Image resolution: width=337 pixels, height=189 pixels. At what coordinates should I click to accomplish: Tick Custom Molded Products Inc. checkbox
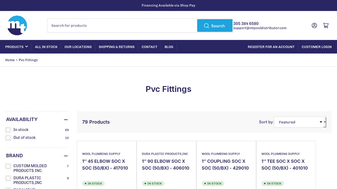(x=8, y=166)
